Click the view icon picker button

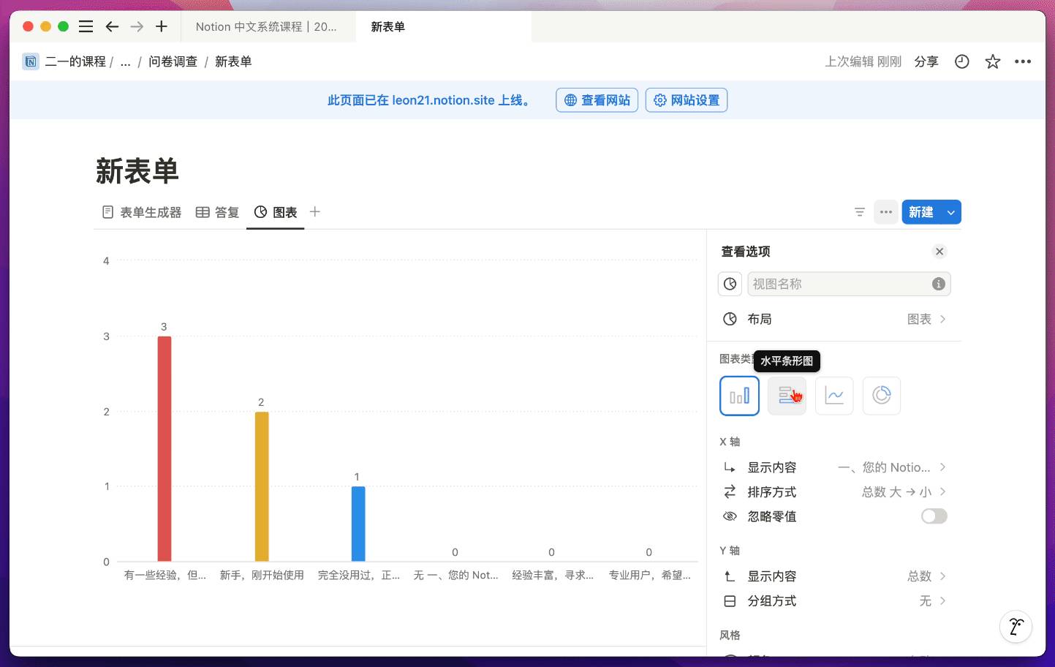pos(730,284)
